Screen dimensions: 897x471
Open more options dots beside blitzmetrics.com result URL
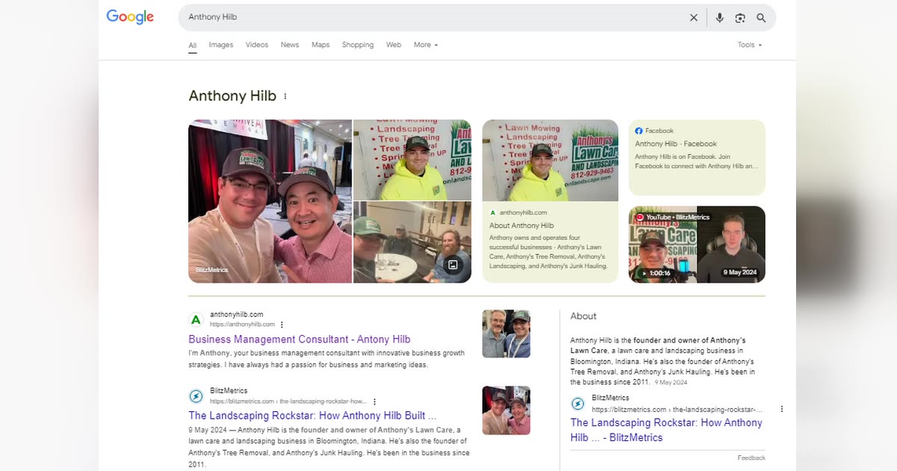tap(374, 401)
